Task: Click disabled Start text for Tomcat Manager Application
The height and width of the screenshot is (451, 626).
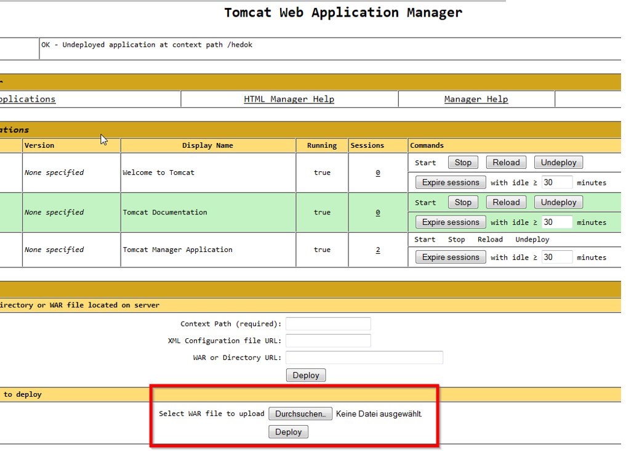Action: click(x=424, y=239)
